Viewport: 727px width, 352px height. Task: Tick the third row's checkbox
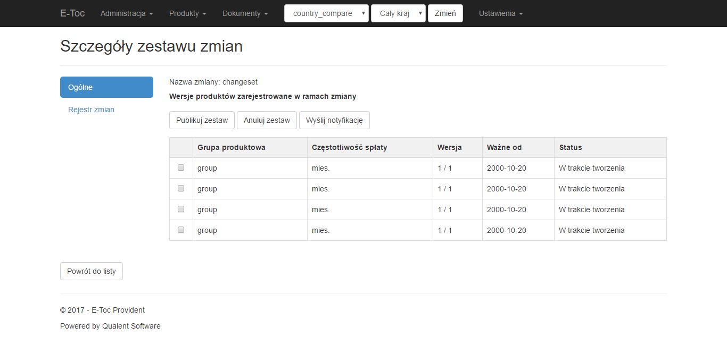181,209
